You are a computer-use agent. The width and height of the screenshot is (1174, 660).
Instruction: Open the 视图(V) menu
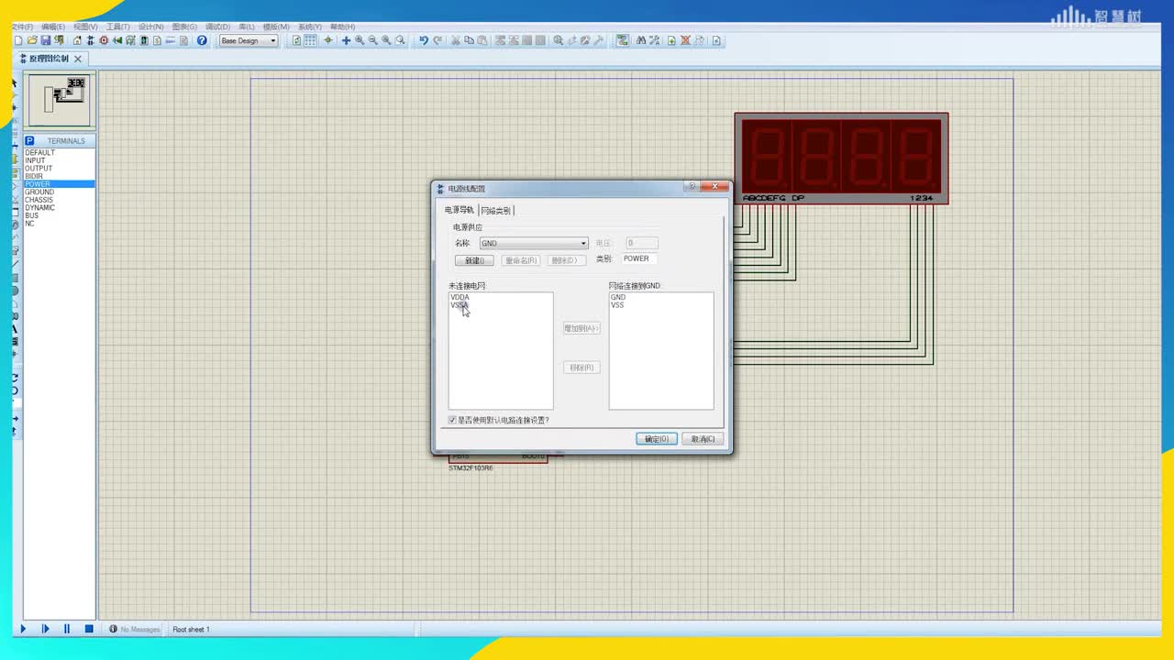[85, 27]
